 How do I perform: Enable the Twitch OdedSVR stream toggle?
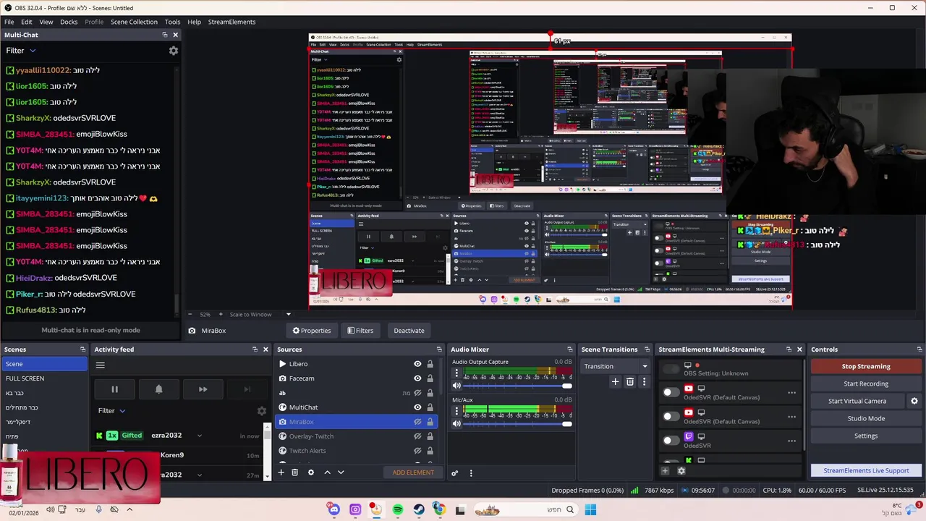pyautogui.click(x=671, y=440)
